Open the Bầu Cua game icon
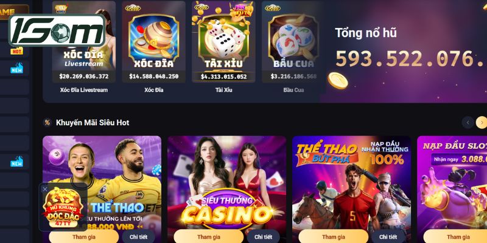 click(293, 42)
